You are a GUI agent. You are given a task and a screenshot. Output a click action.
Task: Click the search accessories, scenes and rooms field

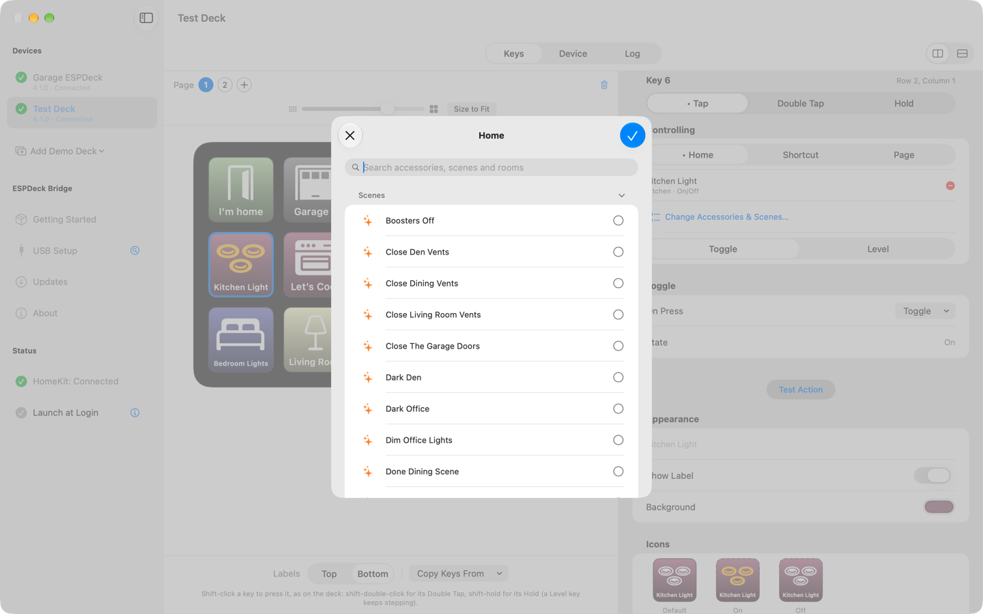[491, 167]
